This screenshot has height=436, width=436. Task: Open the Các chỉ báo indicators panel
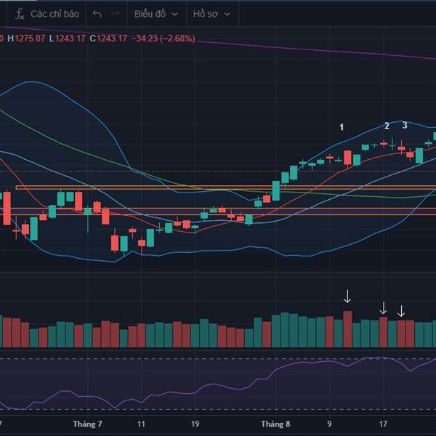47,14
